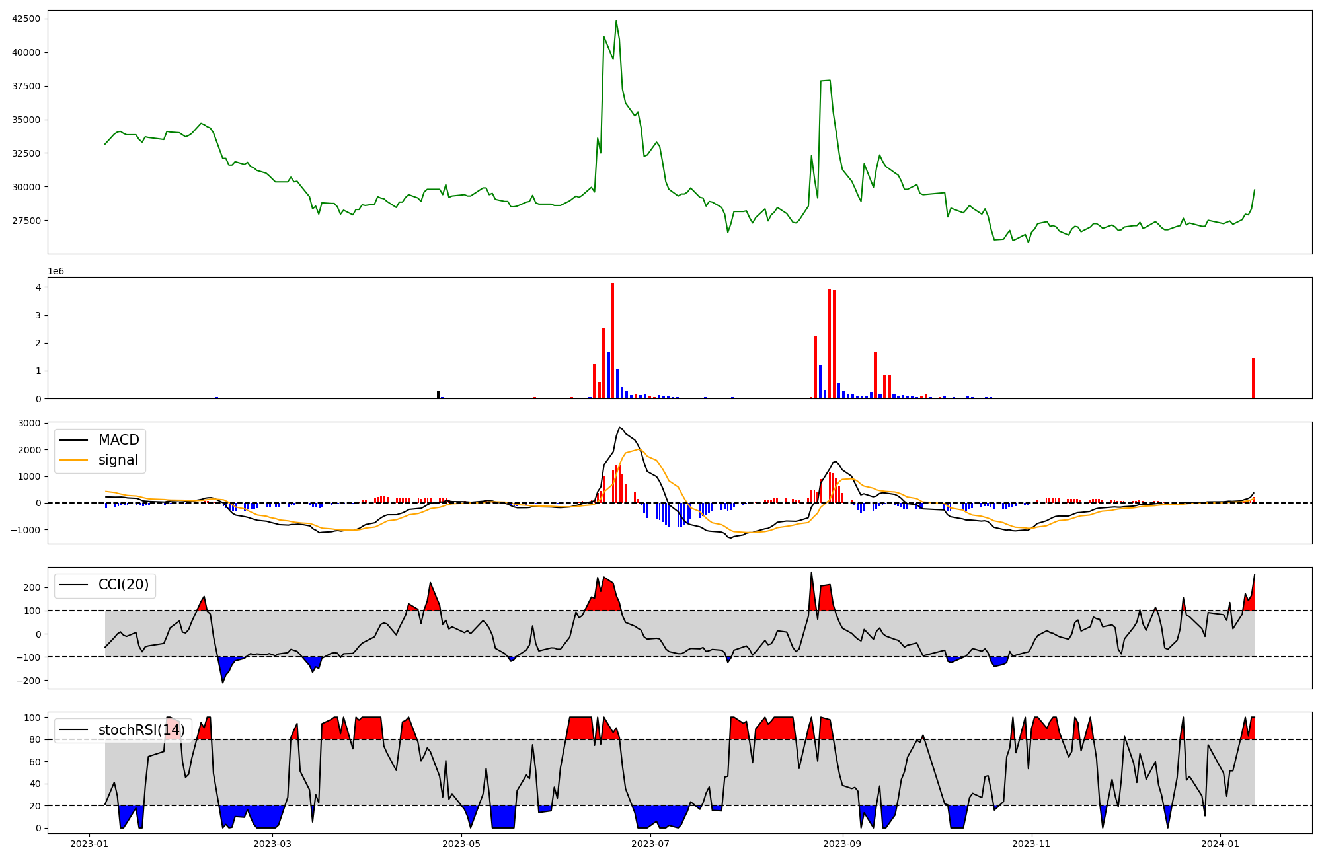Screen dimensions: 1322x859
Task: Click the 3000 label on the MACD axis
Action: pos(30,423)
